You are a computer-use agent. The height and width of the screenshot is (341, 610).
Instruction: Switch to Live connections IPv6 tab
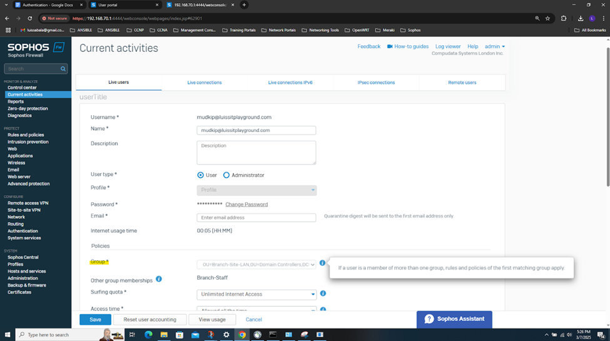290,83
